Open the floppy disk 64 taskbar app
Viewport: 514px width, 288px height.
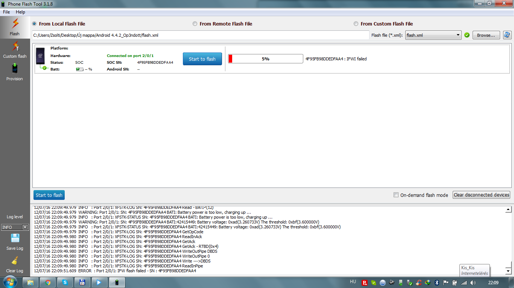click(x=82, y=282)
